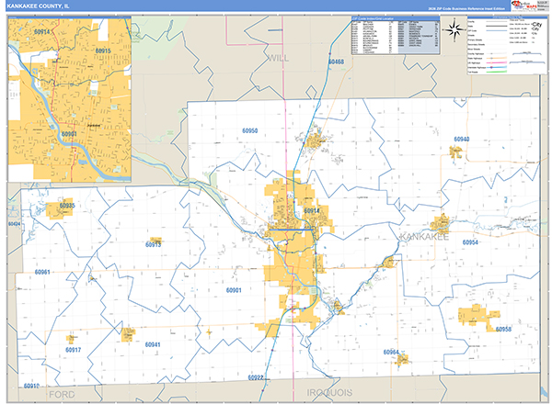Select 60915 label in the inset map
The height and width of the screenshot is (404, 552).
click(103, 50)
